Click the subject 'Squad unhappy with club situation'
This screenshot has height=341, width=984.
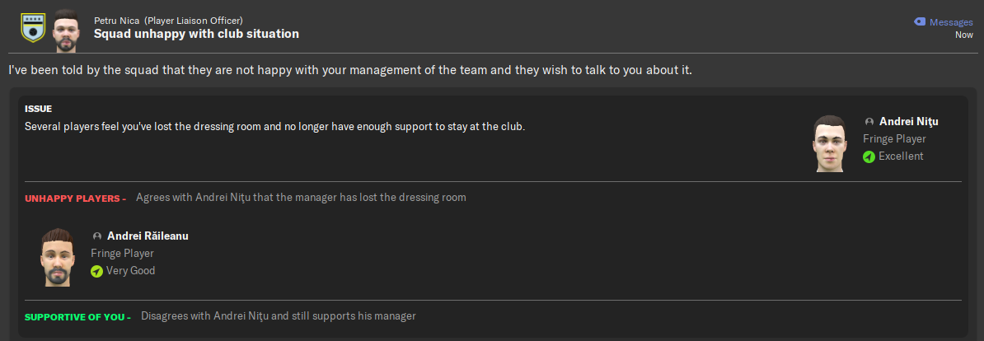click(196, 34)
